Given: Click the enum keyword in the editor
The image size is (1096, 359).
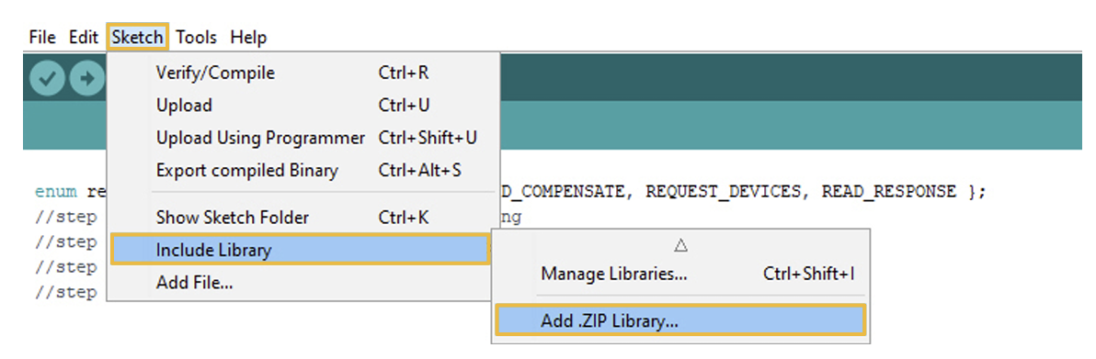Looking at the screenshot, I should pyautogui.click(x=55, y=192).
